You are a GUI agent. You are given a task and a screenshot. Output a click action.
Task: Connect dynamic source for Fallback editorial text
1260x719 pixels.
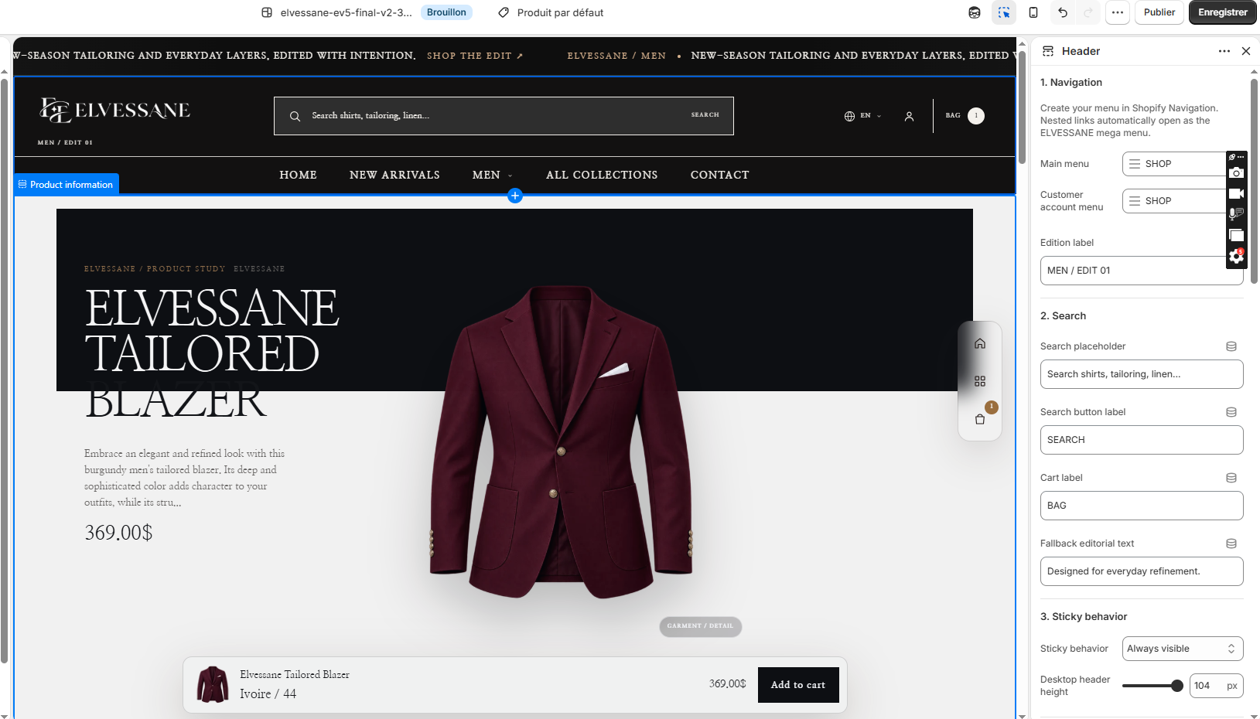[1231, 544]
